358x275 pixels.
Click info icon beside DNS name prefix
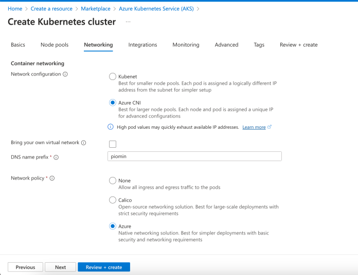56,157
